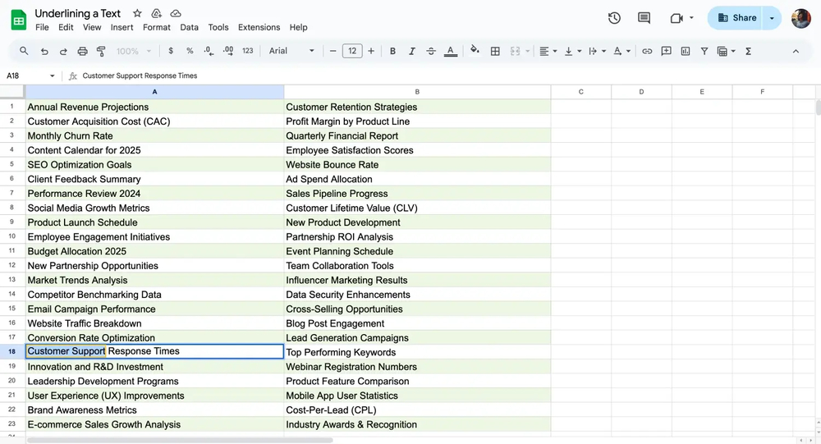Open the Arial font dropdown
This screenshot has height=444, width=821.
click(x=291, y=51)
